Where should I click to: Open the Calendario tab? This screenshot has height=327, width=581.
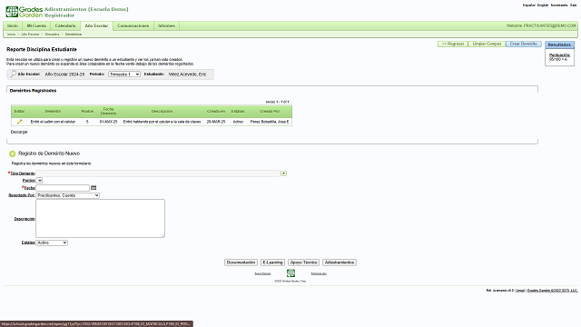click(x=65, y=25)
